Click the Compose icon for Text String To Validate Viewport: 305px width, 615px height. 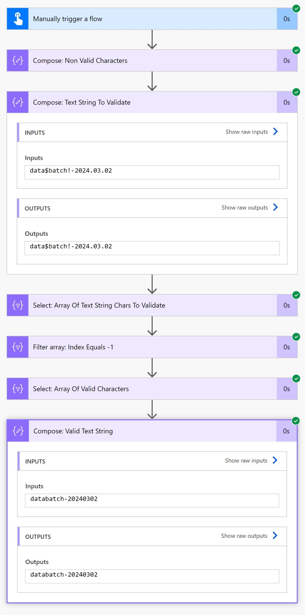(x=18, y=102)
